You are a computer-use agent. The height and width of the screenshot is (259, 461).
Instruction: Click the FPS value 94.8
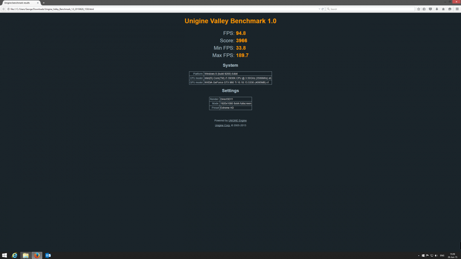click(x=241, y=33)
